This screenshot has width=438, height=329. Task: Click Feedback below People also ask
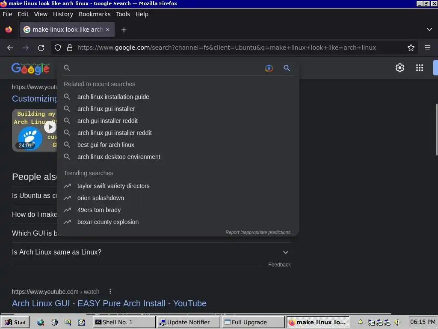[279, 265]
